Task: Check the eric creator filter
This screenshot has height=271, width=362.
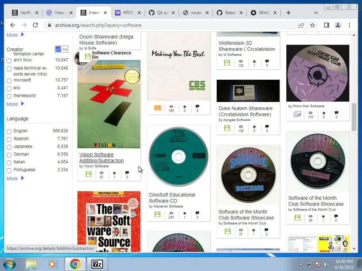Action: 9,89
